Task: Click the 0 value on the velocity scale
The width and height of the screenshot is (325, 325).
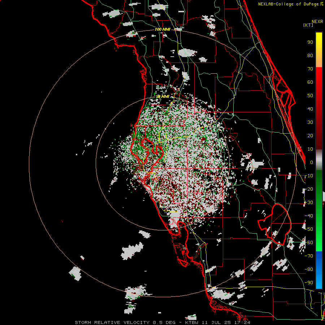Action: pyautogui.click(x=312, y=162)
